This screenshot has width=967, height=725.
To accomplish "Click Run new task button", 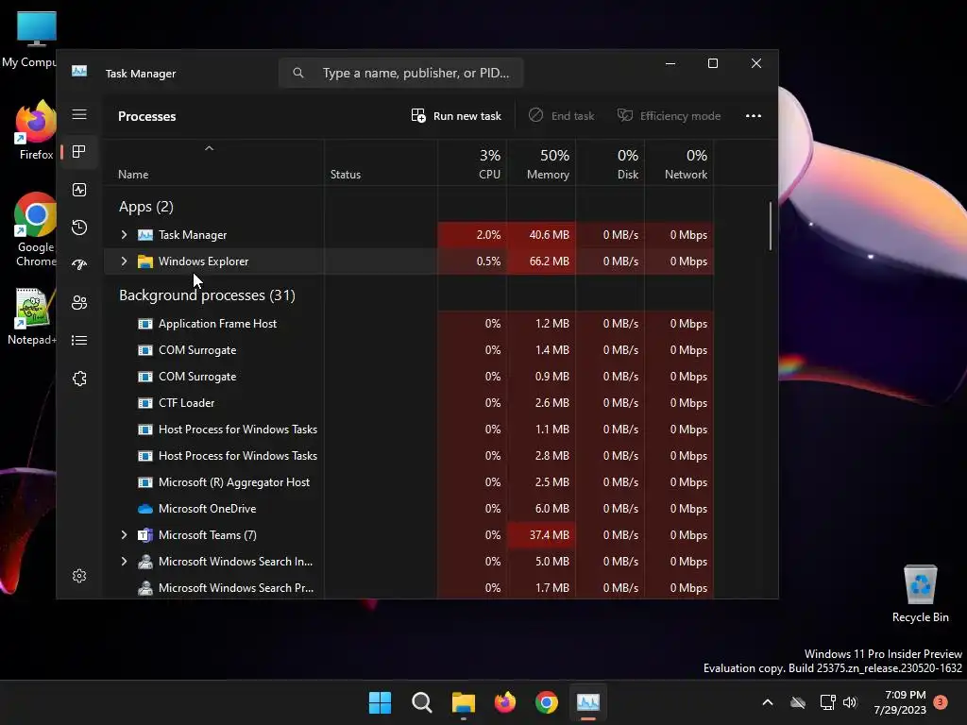I will point(456,116).
